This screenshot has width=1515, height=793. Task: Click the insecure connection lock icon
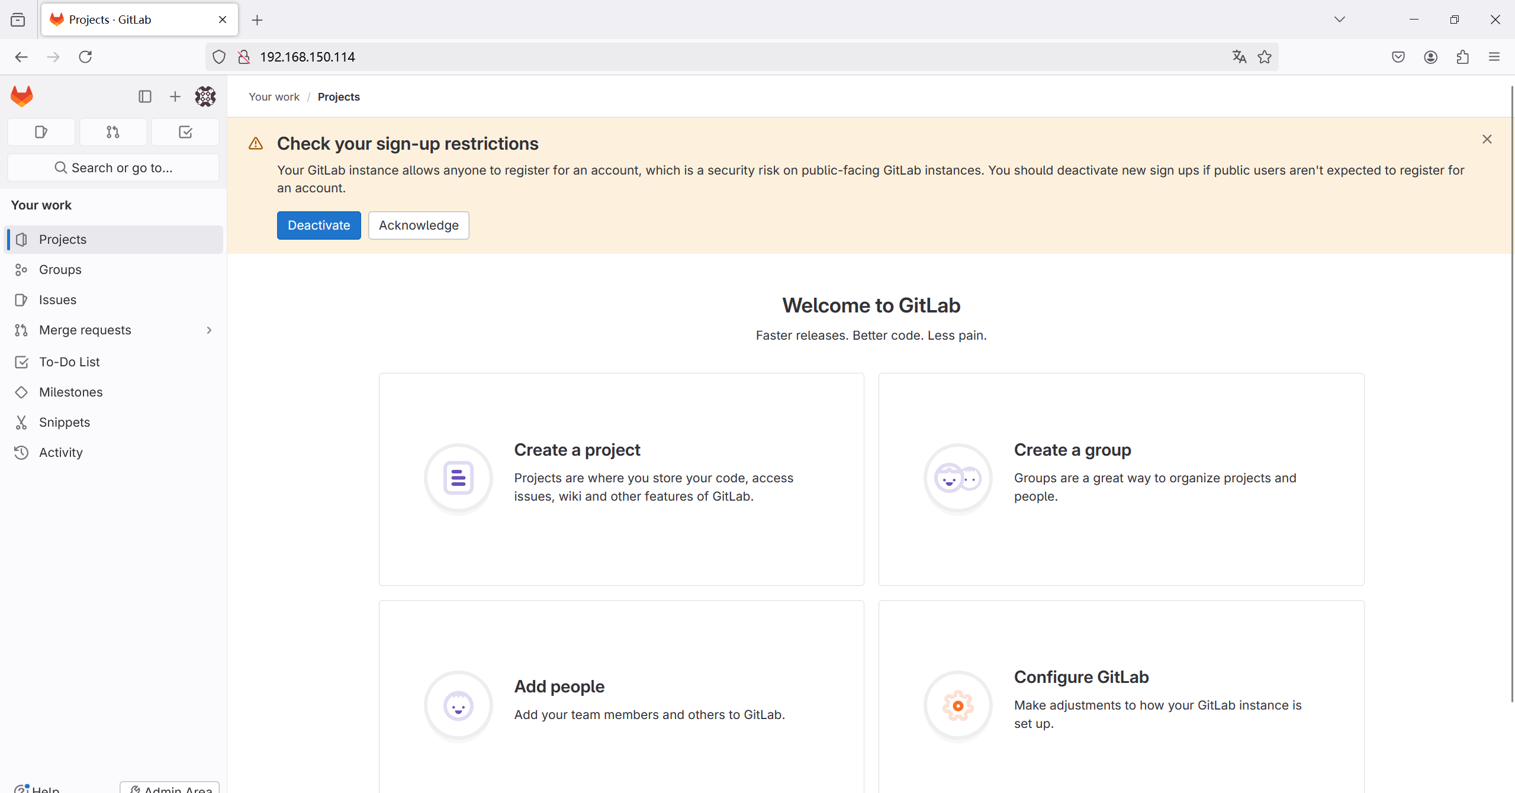244,57
